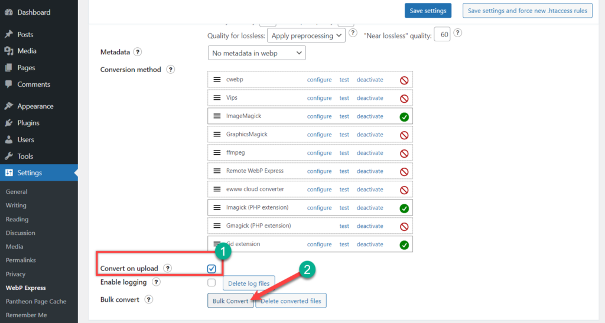Click the Metadata help icon

coord(137,52)
